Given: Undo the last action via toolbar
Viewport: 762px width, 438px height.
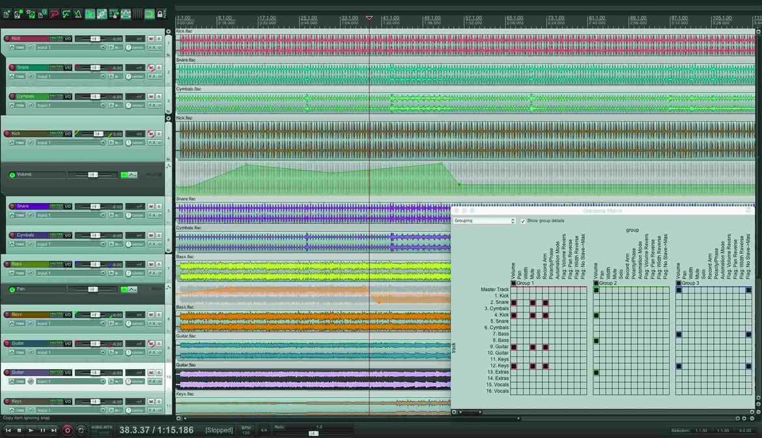Looking at the screenshot, I should 55,14.
